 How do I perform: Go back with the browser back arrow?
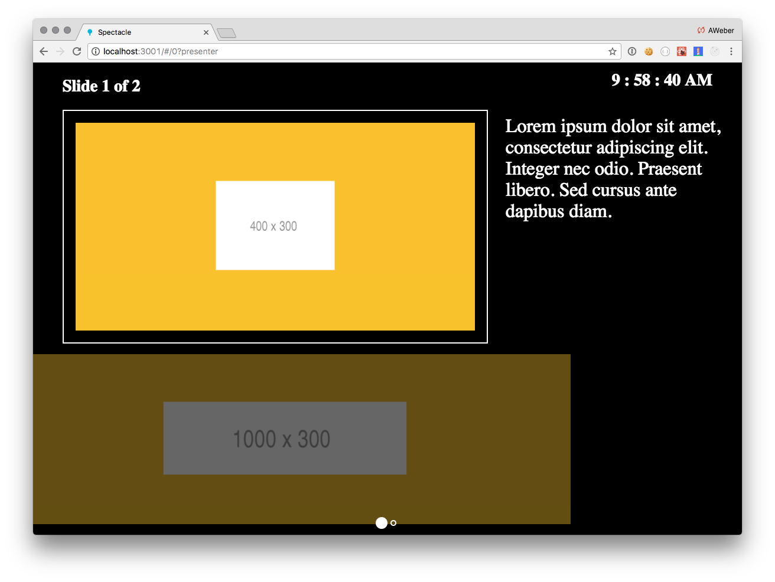tap(44, 51)
